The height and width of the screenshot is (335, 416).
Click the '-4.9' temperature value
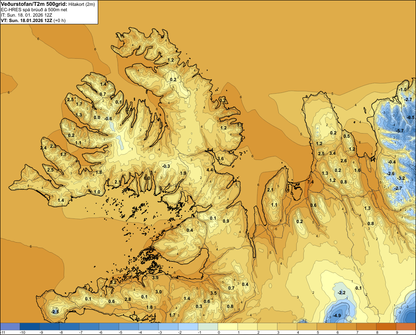pos(337,315)
